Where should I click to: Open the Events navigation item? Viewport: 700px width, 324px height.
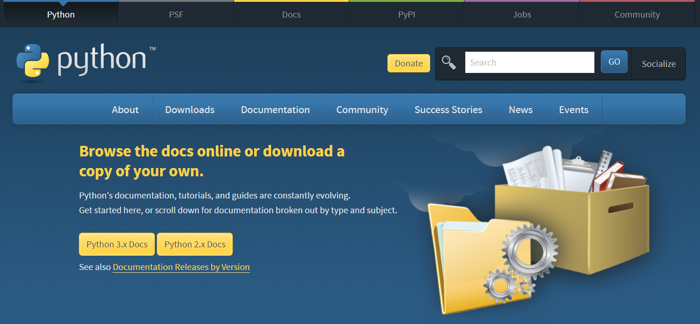tap(574, 110)
